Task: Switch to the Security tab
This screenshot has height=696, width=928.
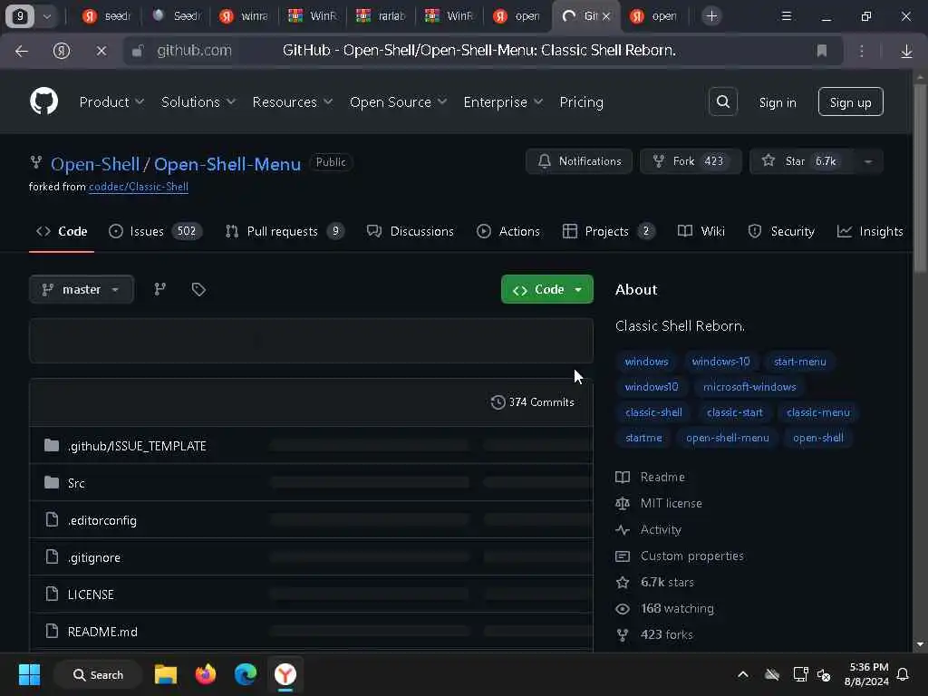Action: coord(780,231)
